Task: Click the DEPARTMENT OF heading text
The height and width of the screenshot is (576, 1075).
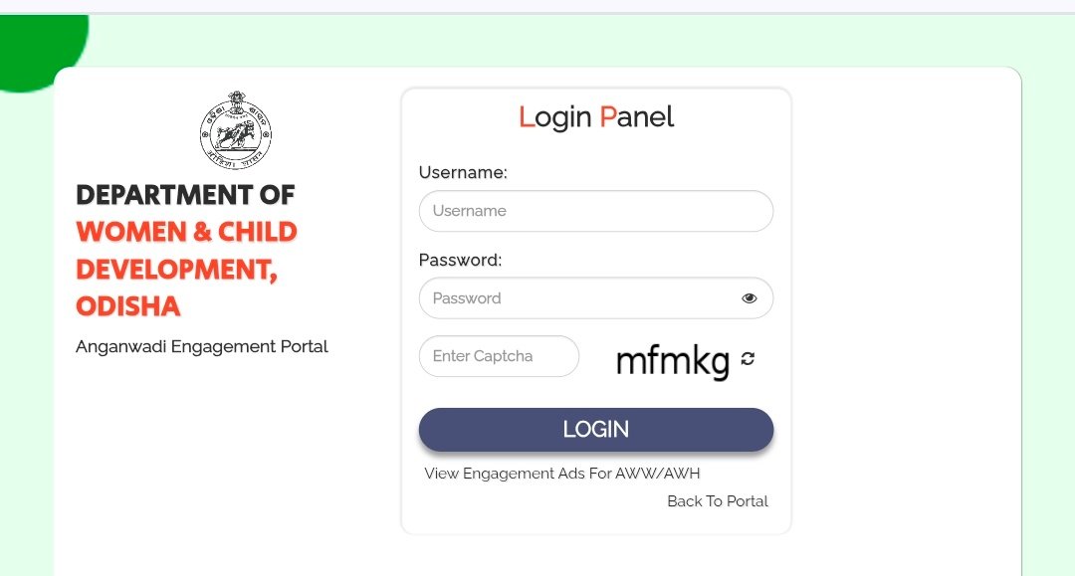Action: pos(185,195)
